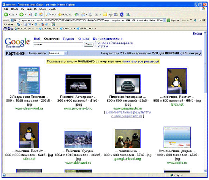
Task: Open the History clock icon
Action: (x=76, y=14)
